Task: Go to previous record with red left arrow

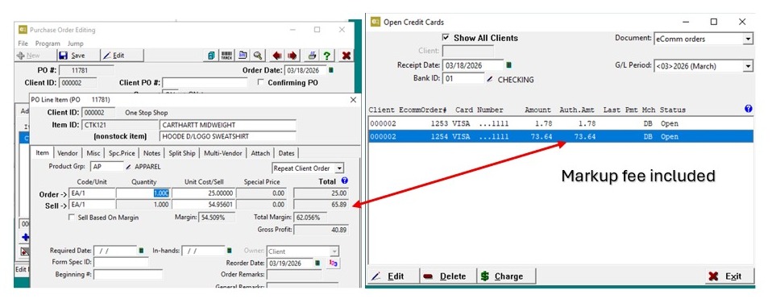Action: point(278,56)
